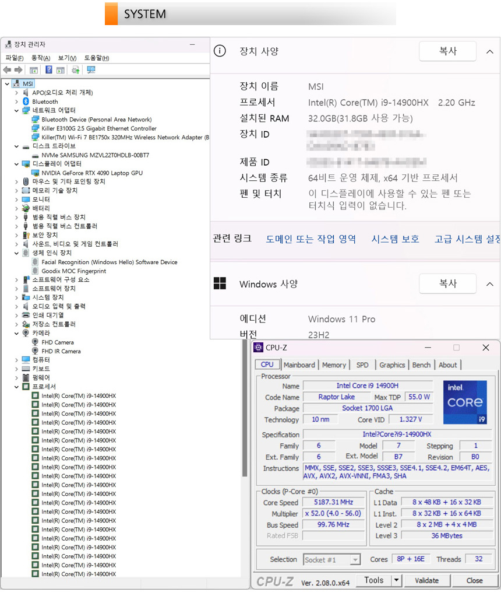Click the Validate button in CPU-Z
501x592 pixels.
click(426, 580)
